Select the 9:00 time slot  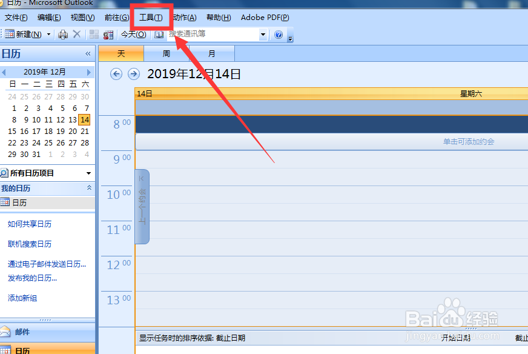[332, 159]
